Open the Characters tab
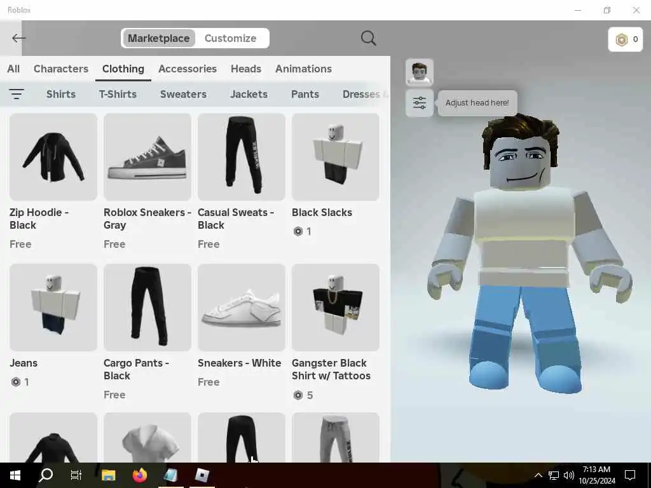Screen dimensions: 651x488 [61, 69]
